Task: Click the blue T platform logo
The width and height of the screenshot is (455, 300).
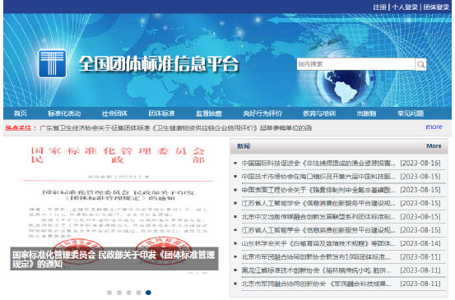Action: (x=52, y=63)
